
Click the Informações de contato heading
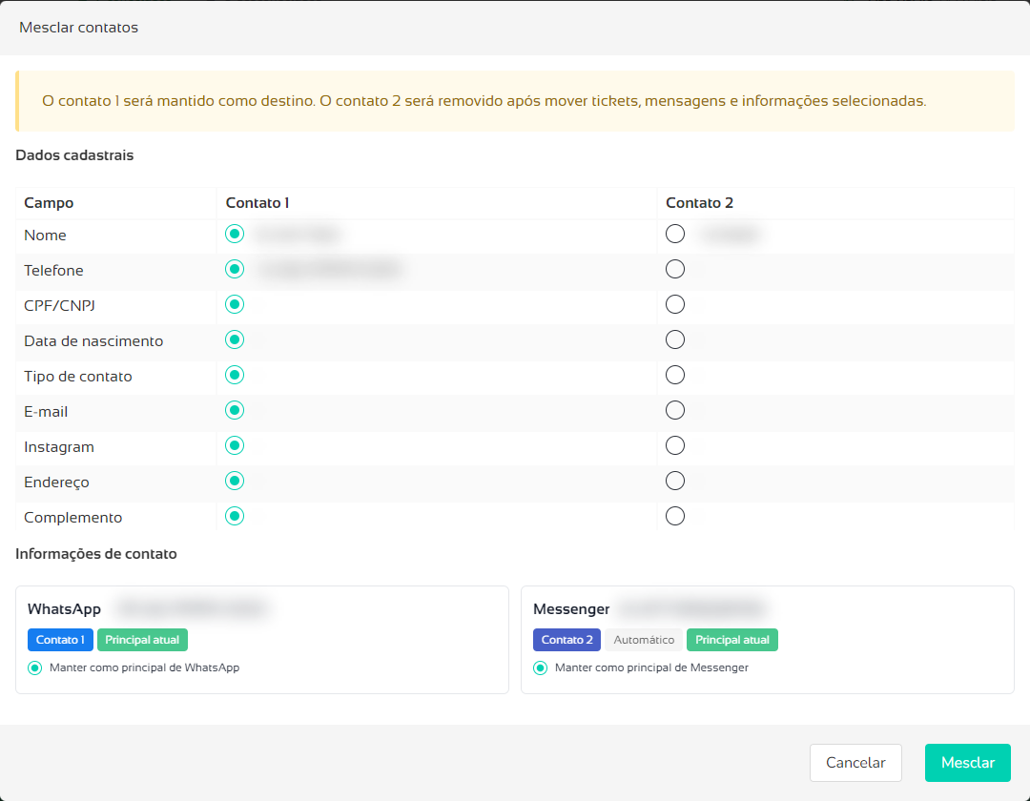click(x=96, y=554)
